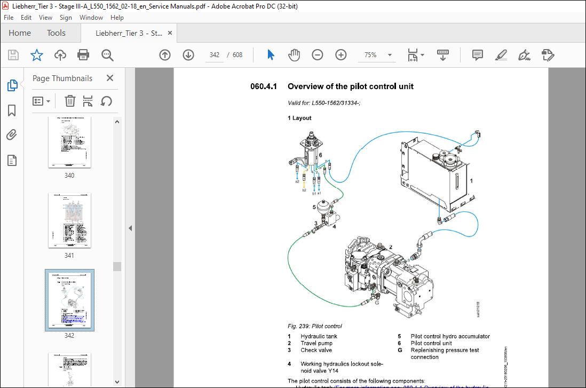Image resolution: width=586 pixels, height=388 pixels.
Task: Click the thumbnail panel scroll down arrow
Action: pyautogui.click(x=117, y=382)
